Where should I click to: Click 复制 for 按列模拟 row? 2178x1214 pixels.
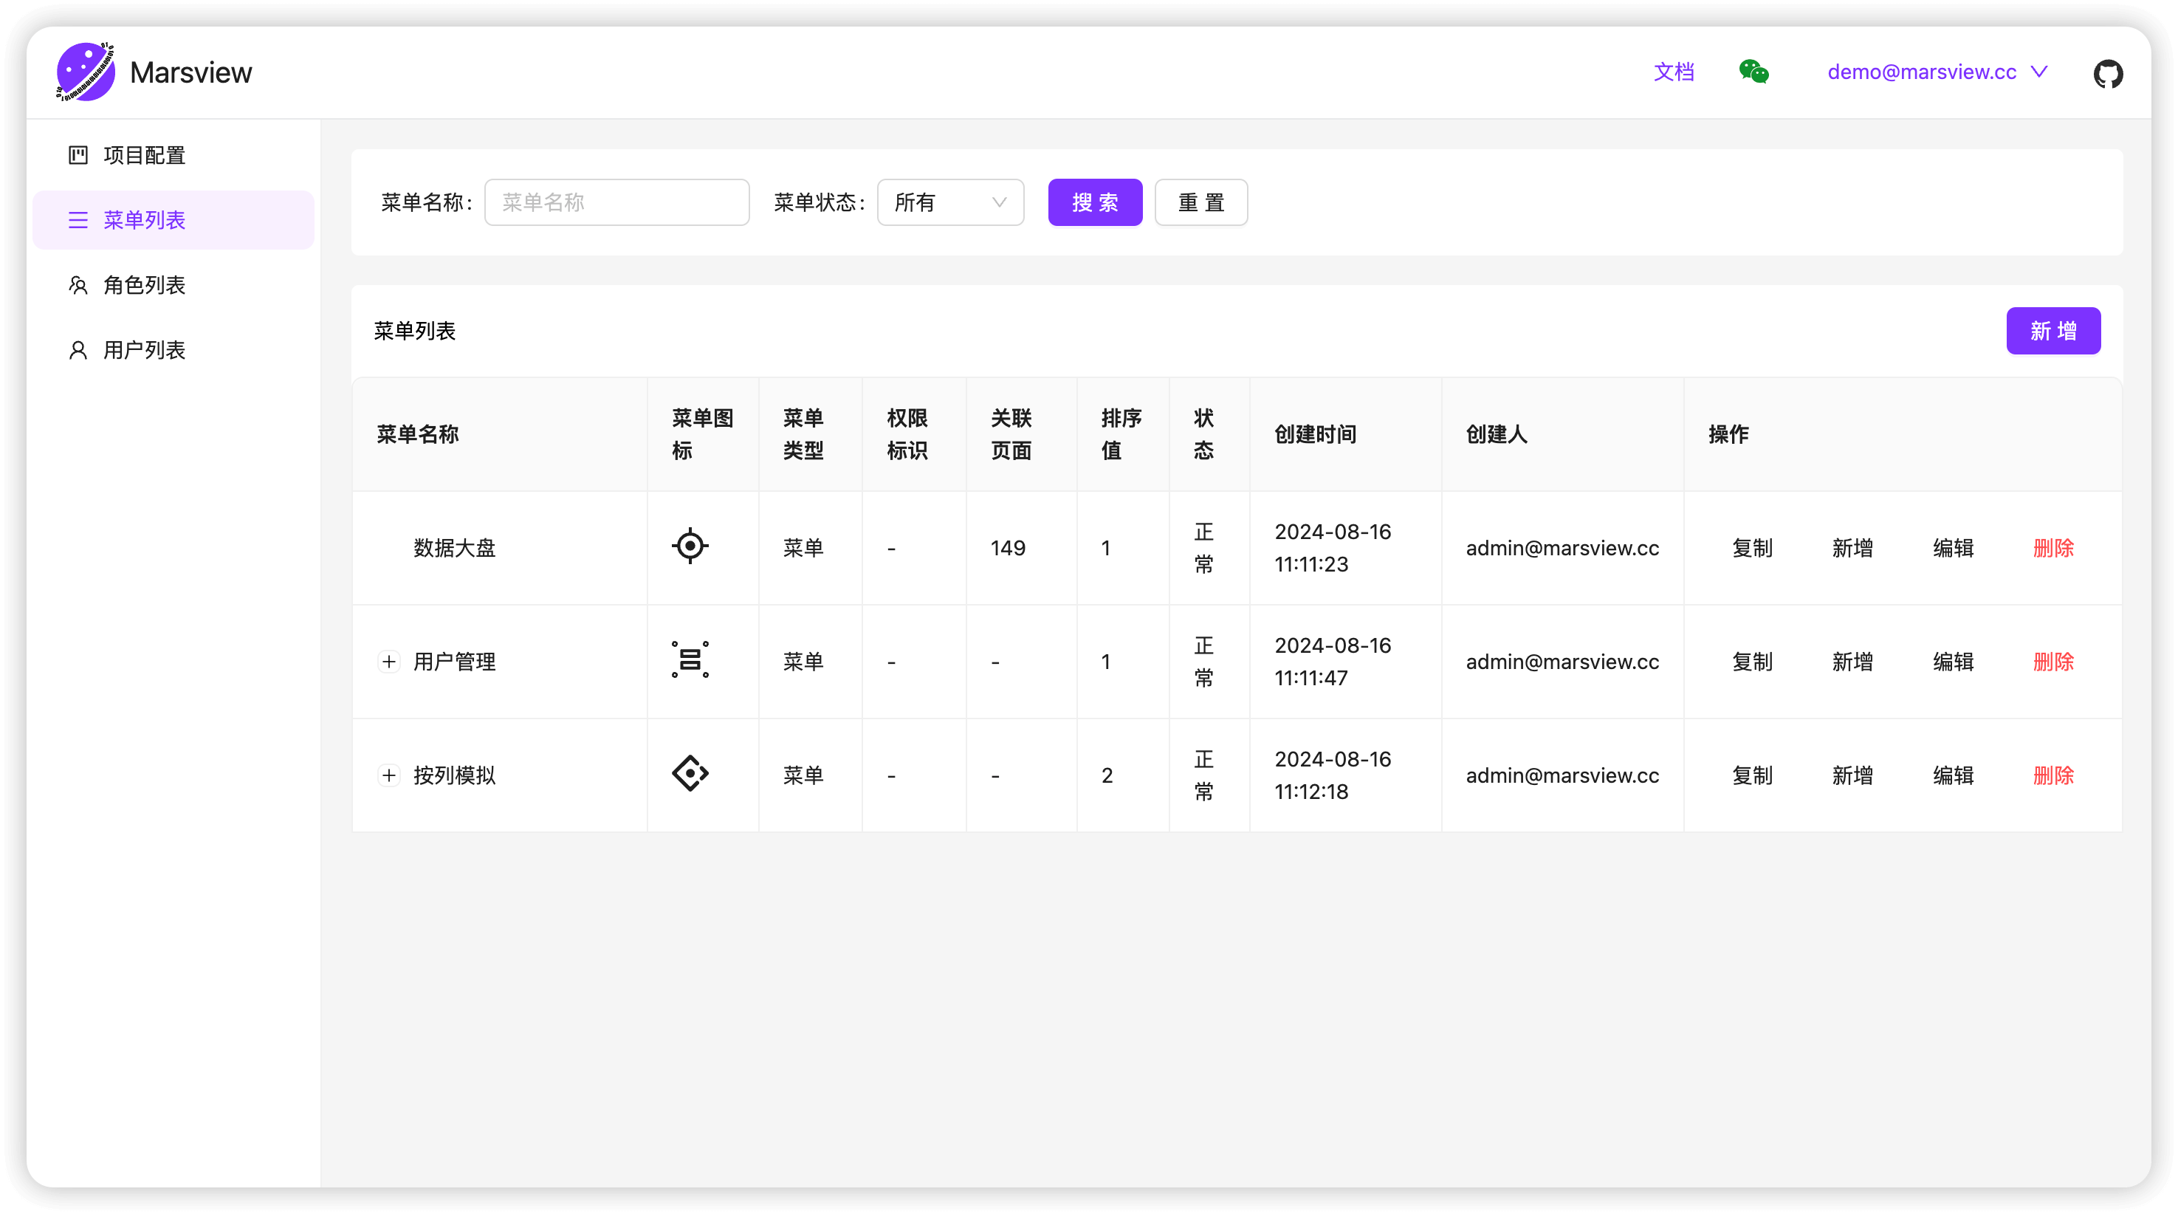pos(1752,775)
